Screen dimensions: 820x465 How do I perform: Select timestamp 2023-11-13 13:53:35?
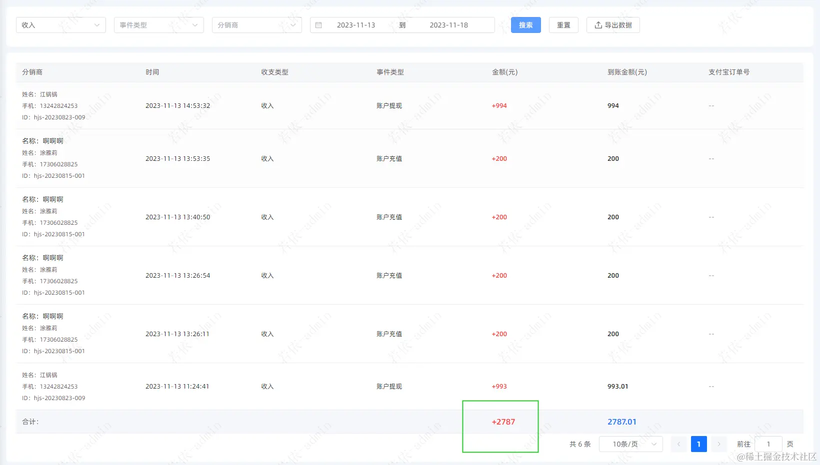point(178,159)
